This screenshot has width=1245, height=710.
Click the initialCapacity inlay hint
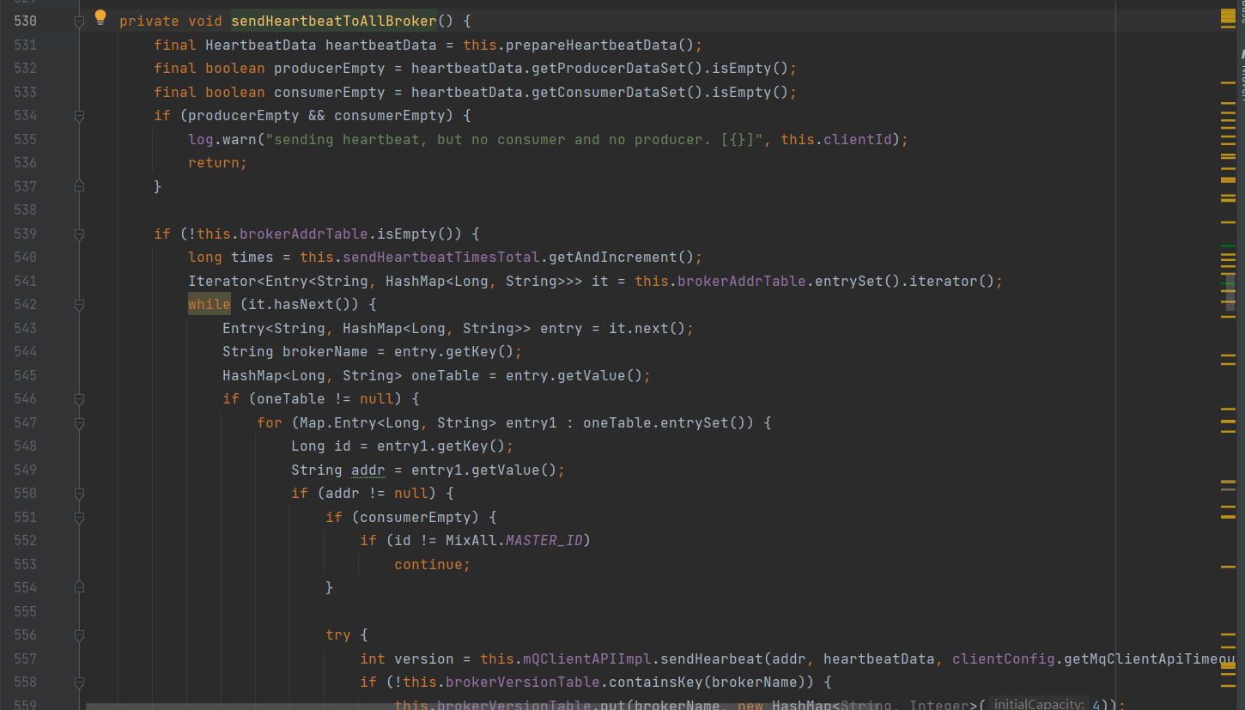1039,704
